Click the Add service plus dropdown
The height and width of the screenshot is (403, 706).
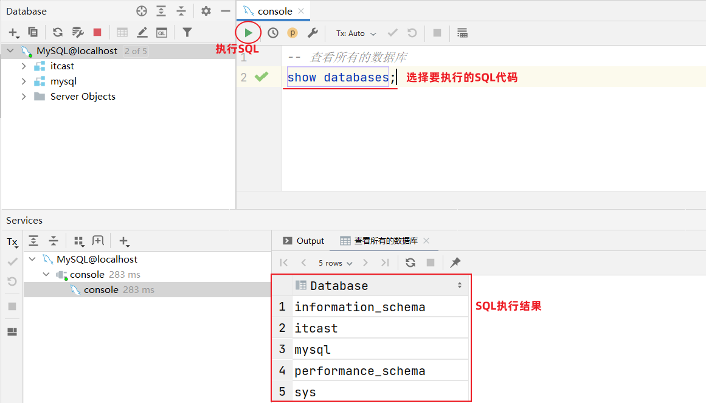[124, 241]
